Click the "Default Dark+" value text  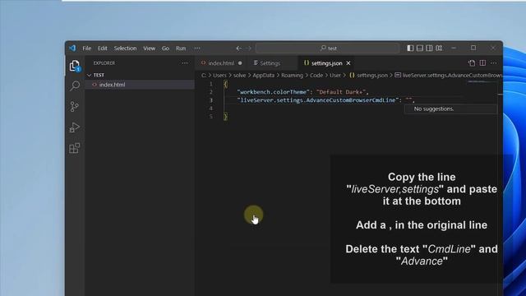[341, 92]
